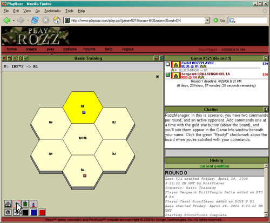The height and width of the screenshot is (223, 270).
Task: Open the Tools menu
Action: [69, 11]
